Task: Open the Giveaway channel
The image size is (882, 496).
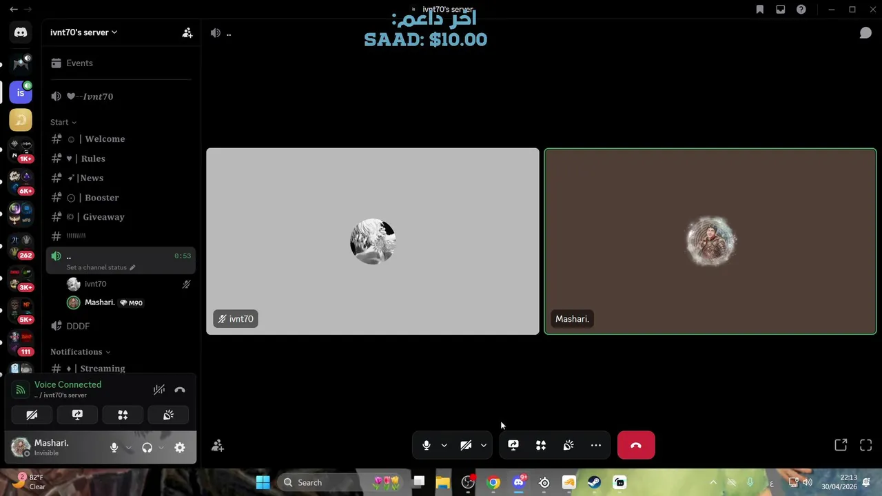Action: [x=121, y=217]
